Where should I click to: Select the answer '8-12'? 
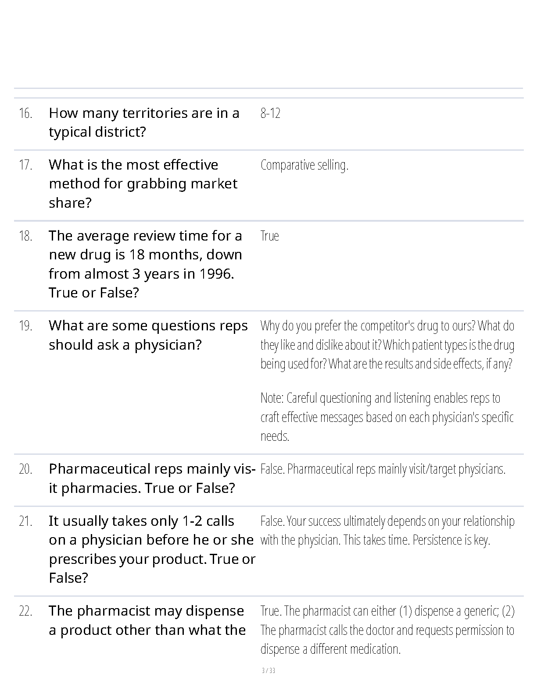coord(270,113)
